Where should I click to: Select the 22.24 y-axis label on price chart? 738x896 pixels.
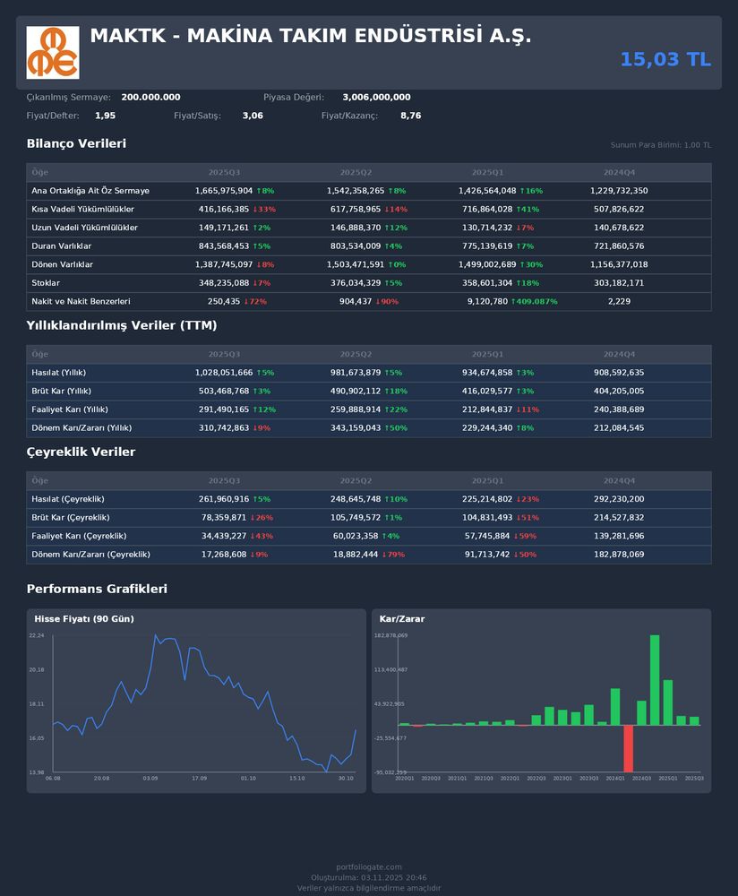37,635
